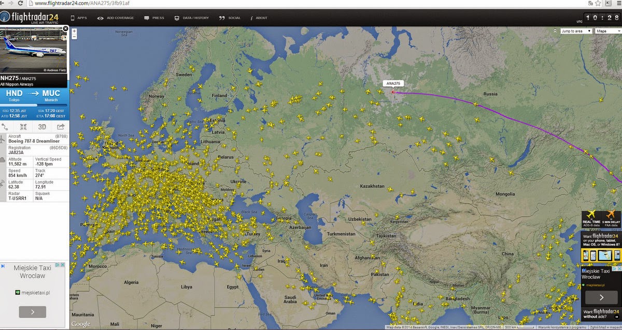Click the route path icon in flight panel
Image resolution: width=622 pixels, height=330 pixels.
pos(5,127)
